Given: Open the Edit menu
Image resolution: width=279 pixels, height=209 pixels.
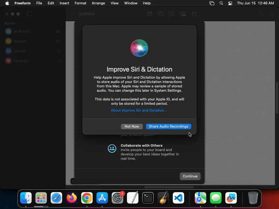Looking at the screenshot, I should click(51, 3).
